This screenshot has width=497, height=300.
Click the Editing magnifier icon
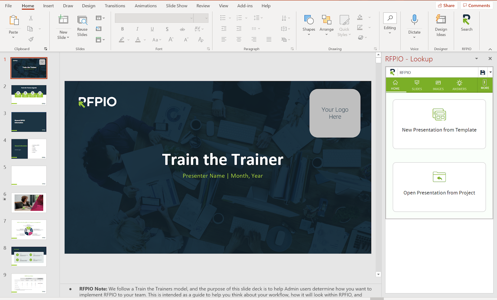point(390,18)
